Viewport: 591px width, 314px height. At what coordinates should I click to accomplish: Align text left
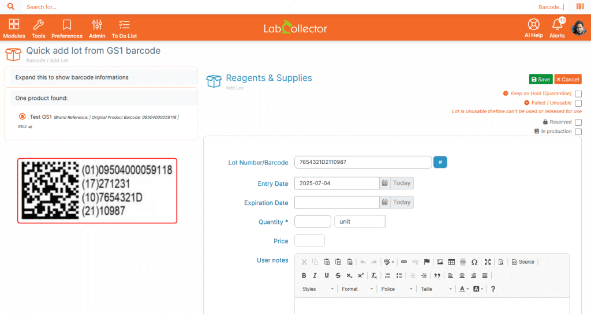click(450, 275)
